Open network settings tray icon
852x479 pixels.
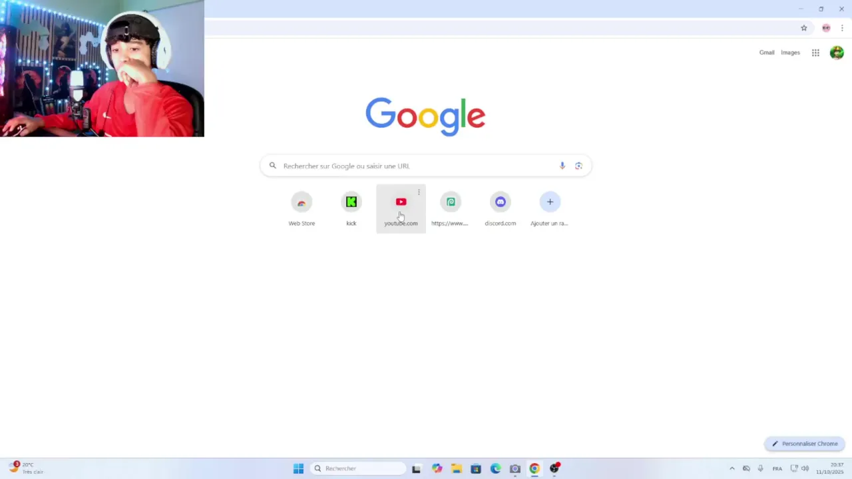(x=794, y=468)
